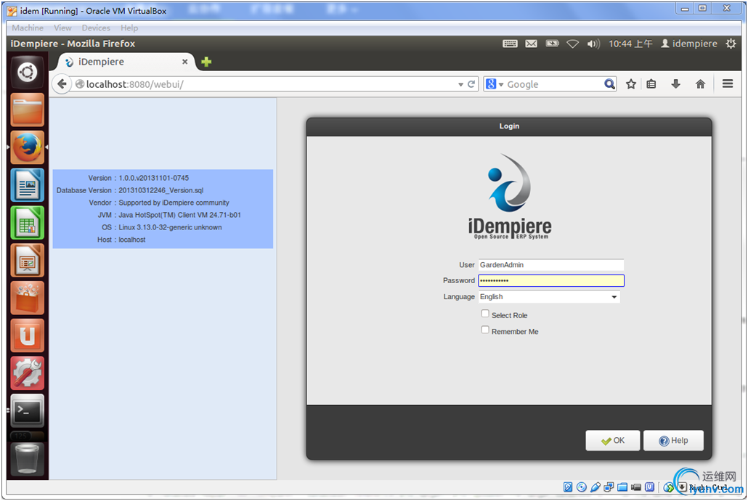
Task: Click the VirtualBox optical disk status icon
Action: tap(582, 487)
